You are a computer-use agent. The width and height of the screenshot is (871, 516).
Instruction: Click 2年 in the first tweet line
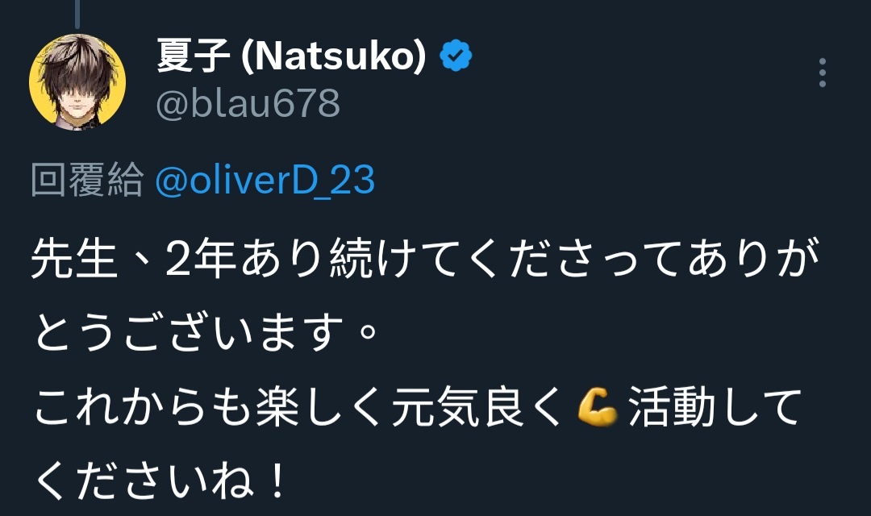click(x=202, y=258)
